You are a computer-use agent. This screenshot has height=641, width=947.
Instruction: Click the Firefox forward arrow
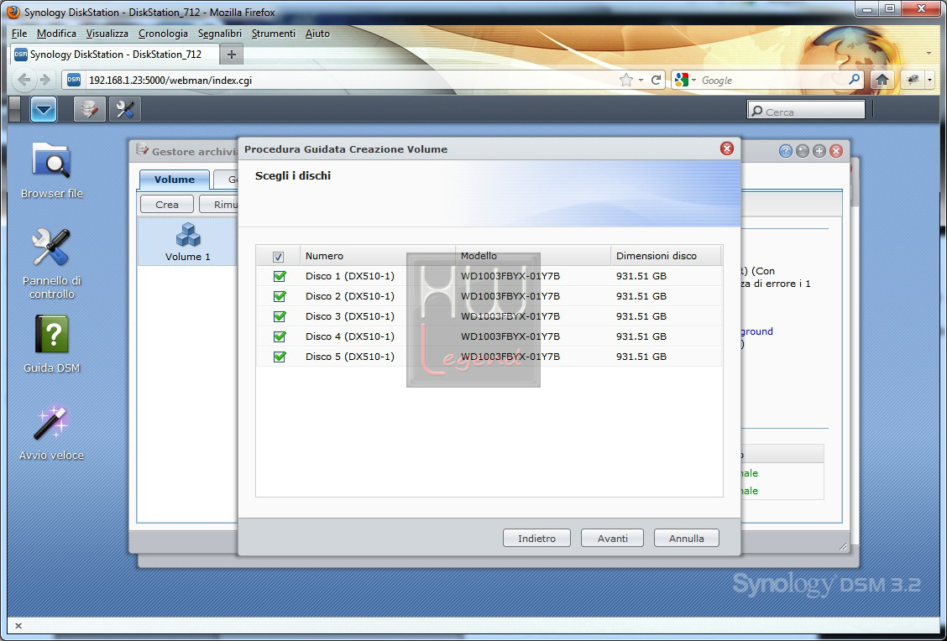coord(45,80)
